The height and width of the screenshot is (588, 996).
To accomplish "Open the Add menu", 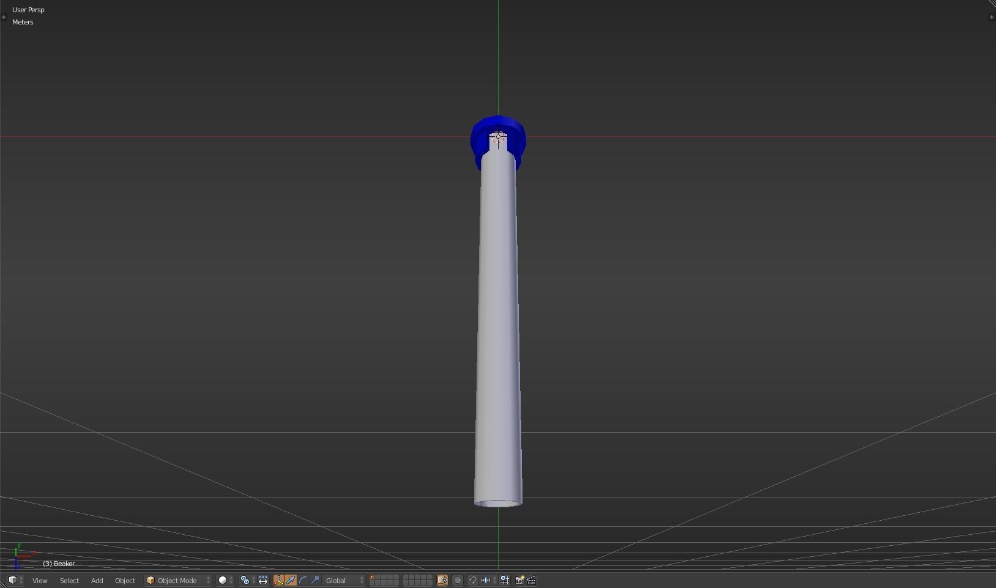I will pyautogui.click(x=97, y=580).
